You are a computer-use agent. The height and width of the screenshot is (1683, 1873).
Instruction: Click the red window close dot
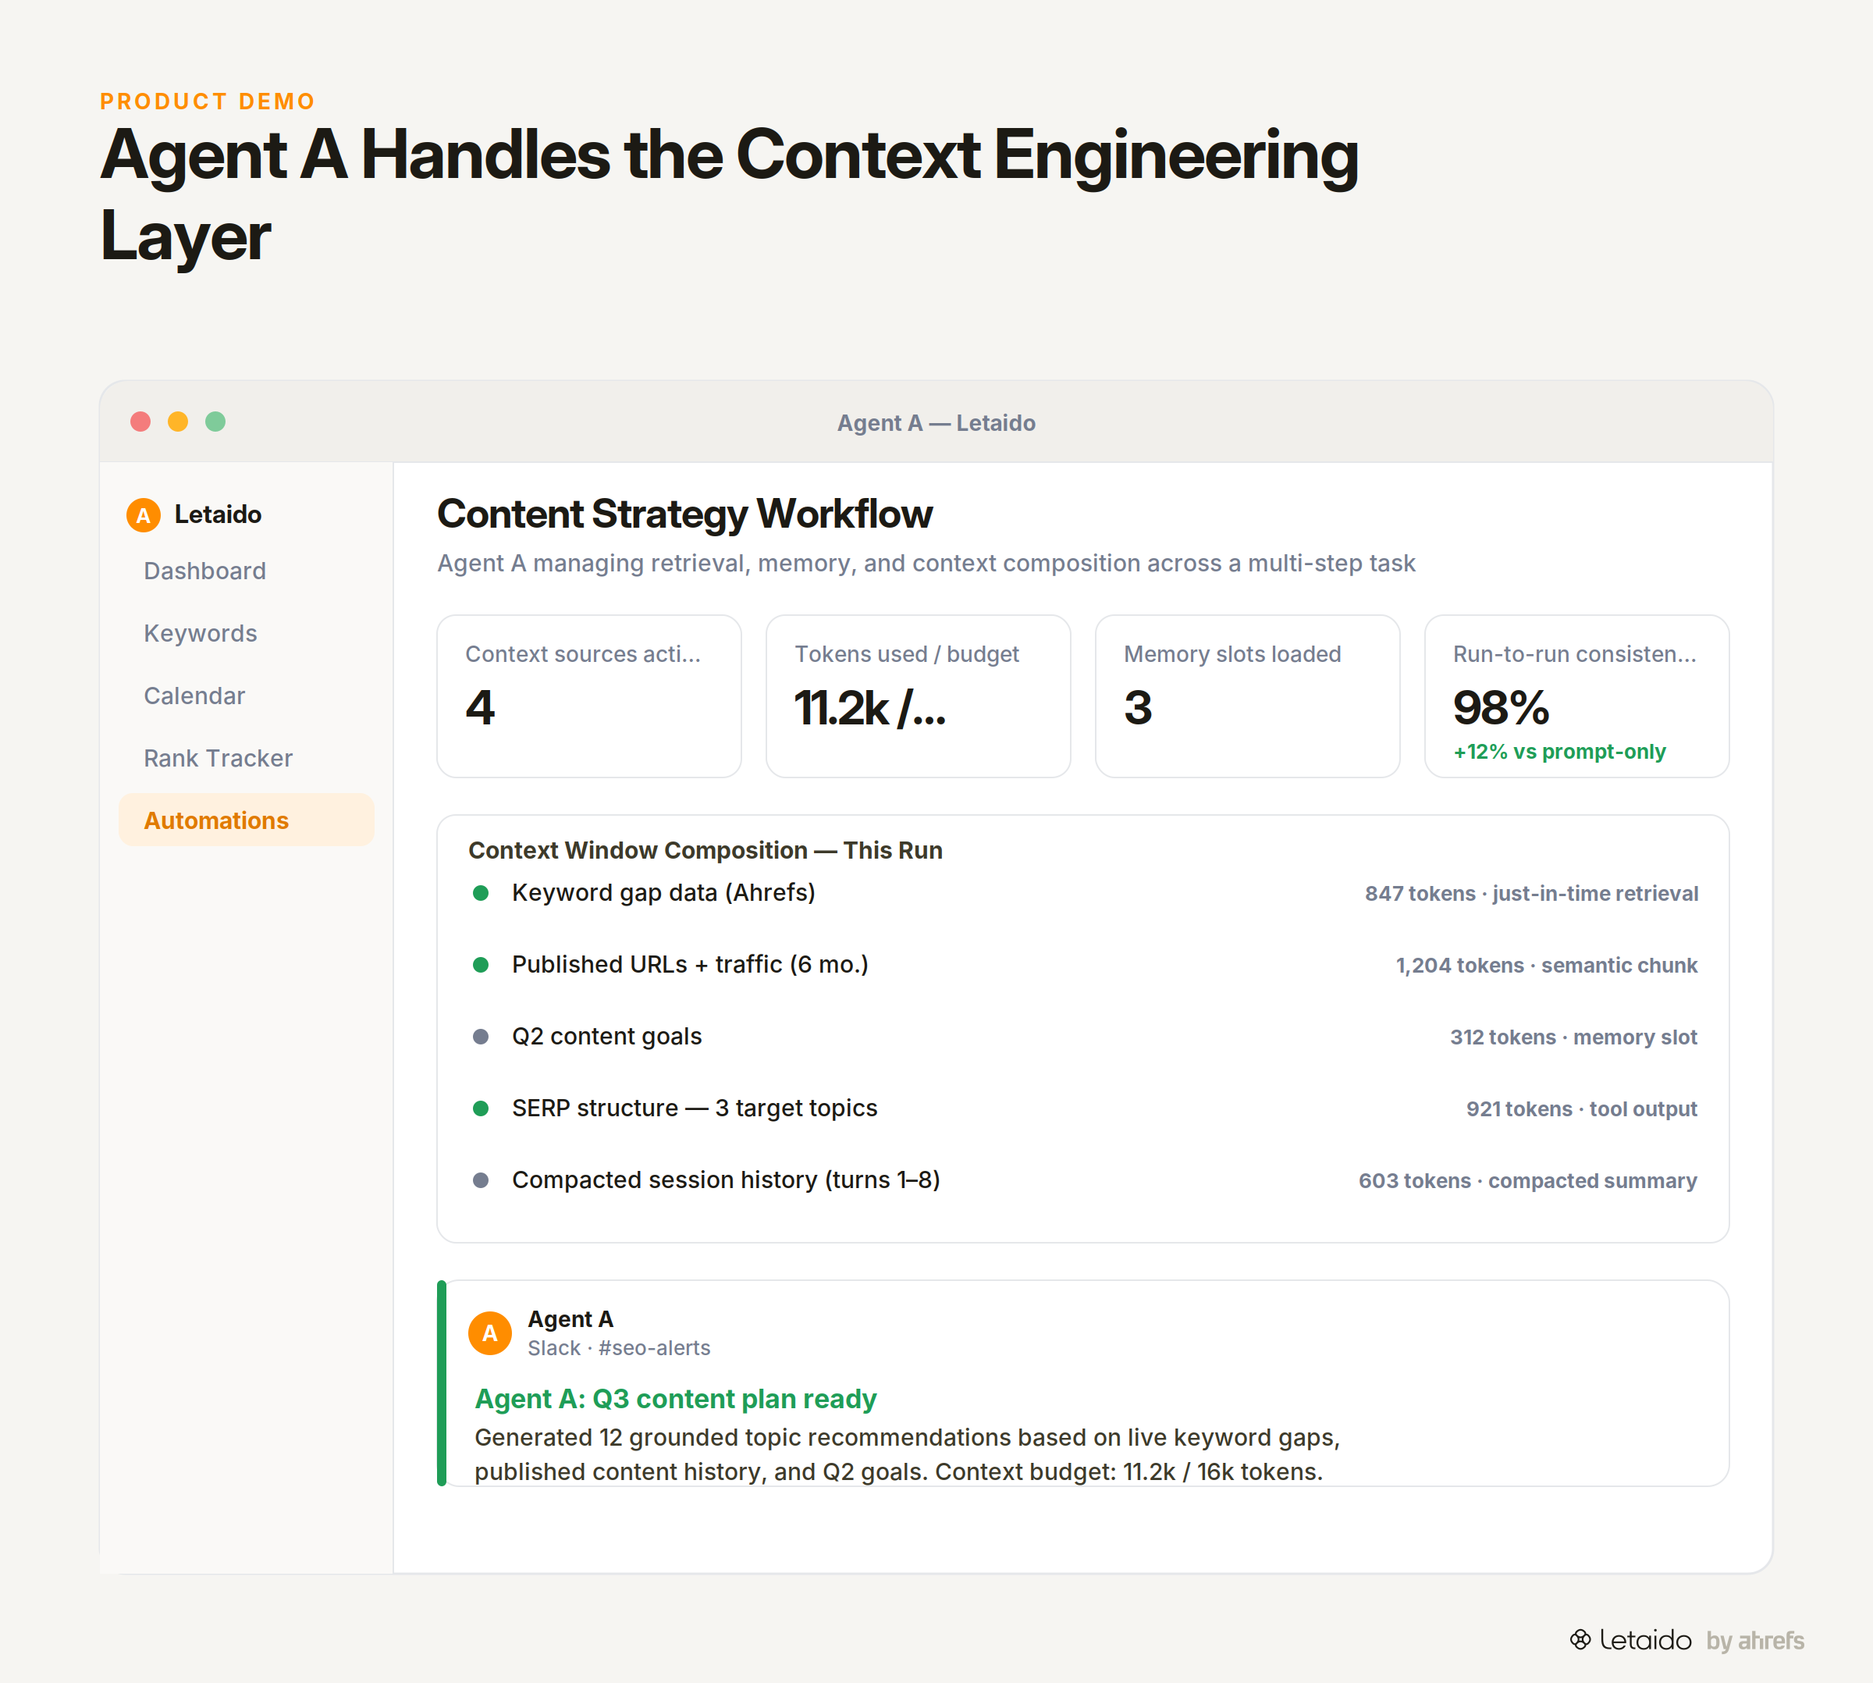(140, 422)
